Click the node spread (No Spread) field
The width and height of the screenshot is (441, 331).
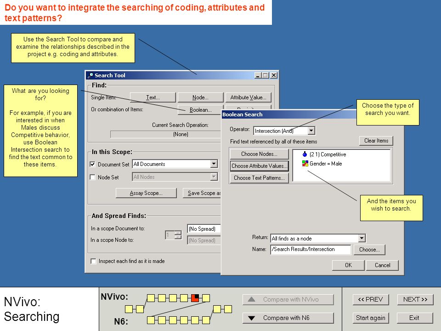point(204,240)
